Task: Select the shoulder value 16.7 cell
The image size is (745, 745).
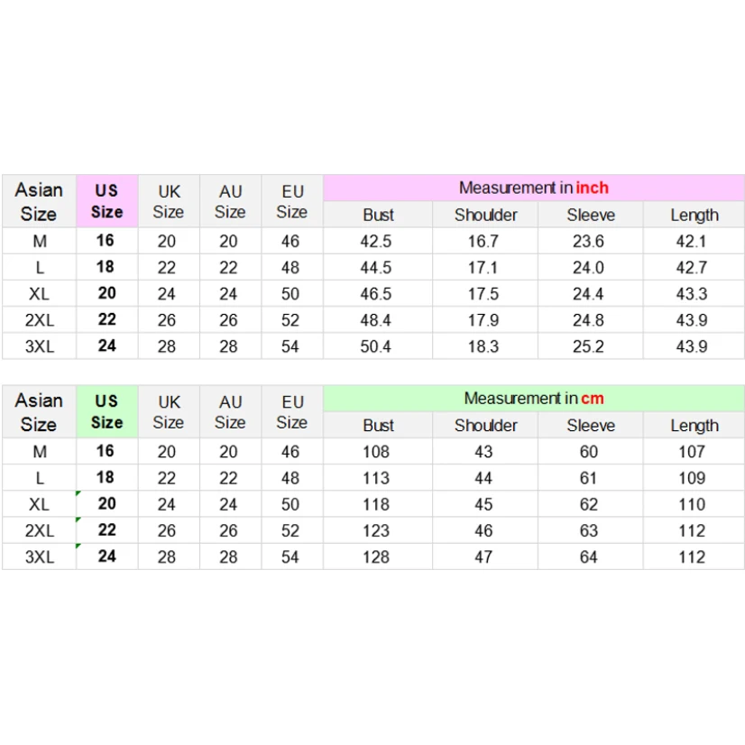Action: pos(483,241)
